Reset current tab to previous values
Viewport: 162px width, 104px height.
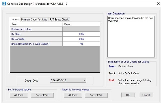point(96,95)
